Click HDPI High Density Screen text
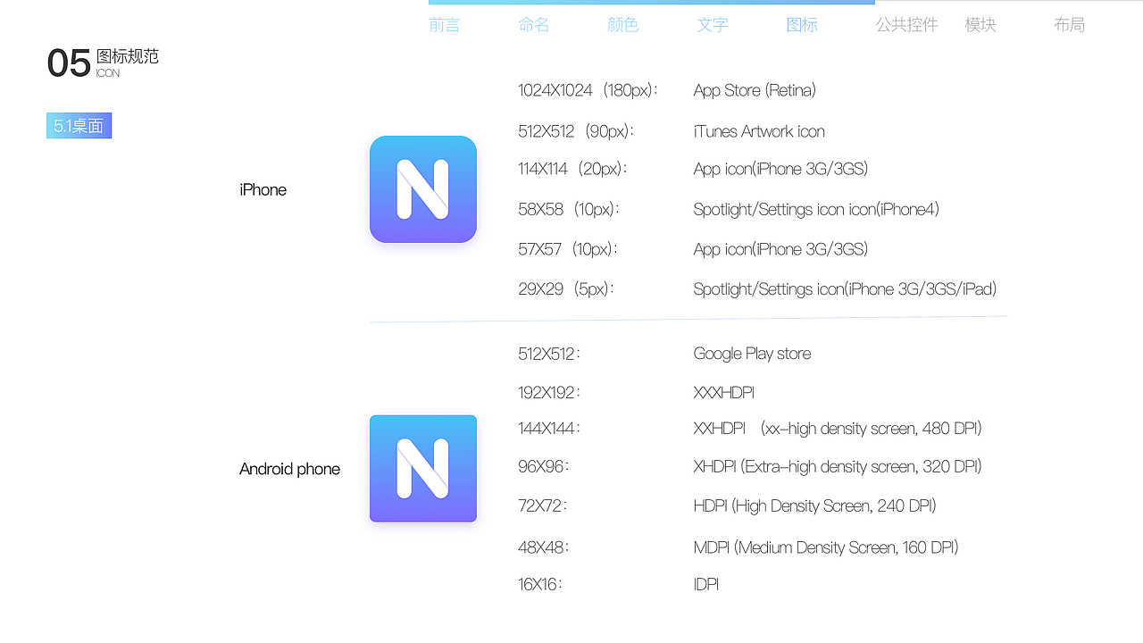 tap(814, 506)
